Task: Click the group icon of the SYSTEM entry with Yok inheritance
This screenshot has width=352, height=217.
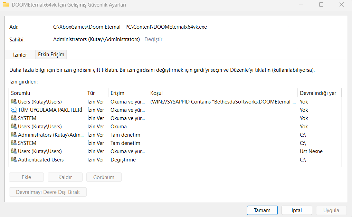Action: click(14, 118)
